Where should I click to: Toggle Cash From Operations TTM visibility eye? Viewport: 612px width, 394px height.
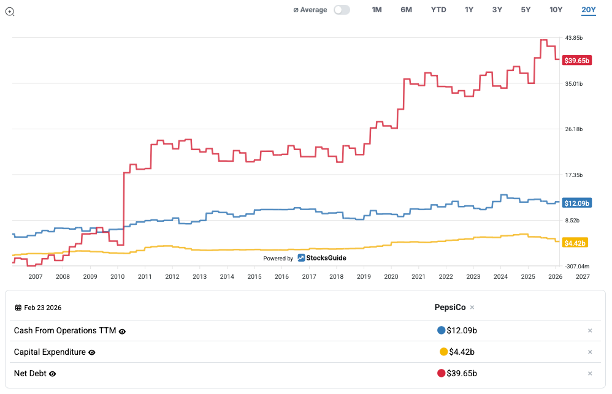[122, 331]
